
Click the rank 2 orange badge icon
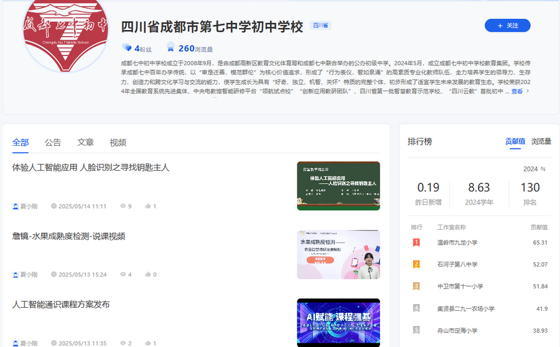point(416,264)
